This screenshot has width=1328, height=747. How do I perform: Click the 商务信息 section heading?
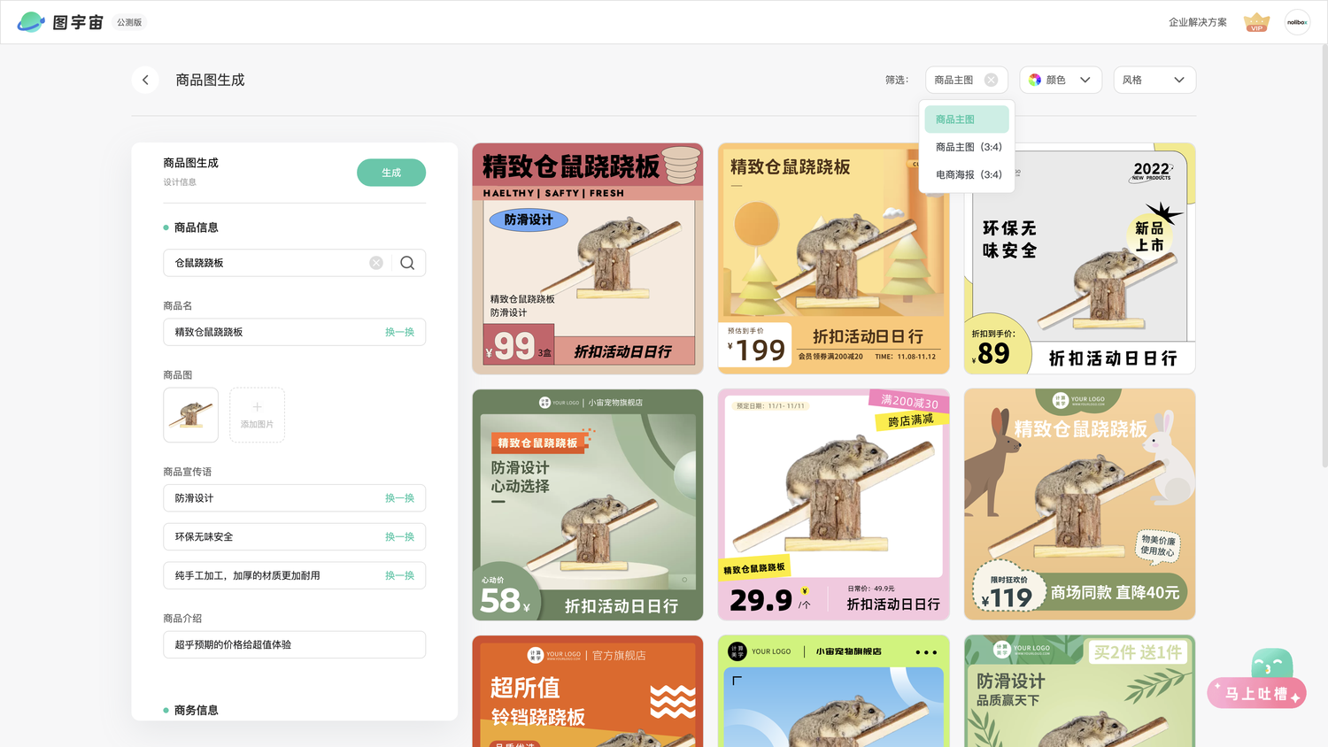coord(196,710)
